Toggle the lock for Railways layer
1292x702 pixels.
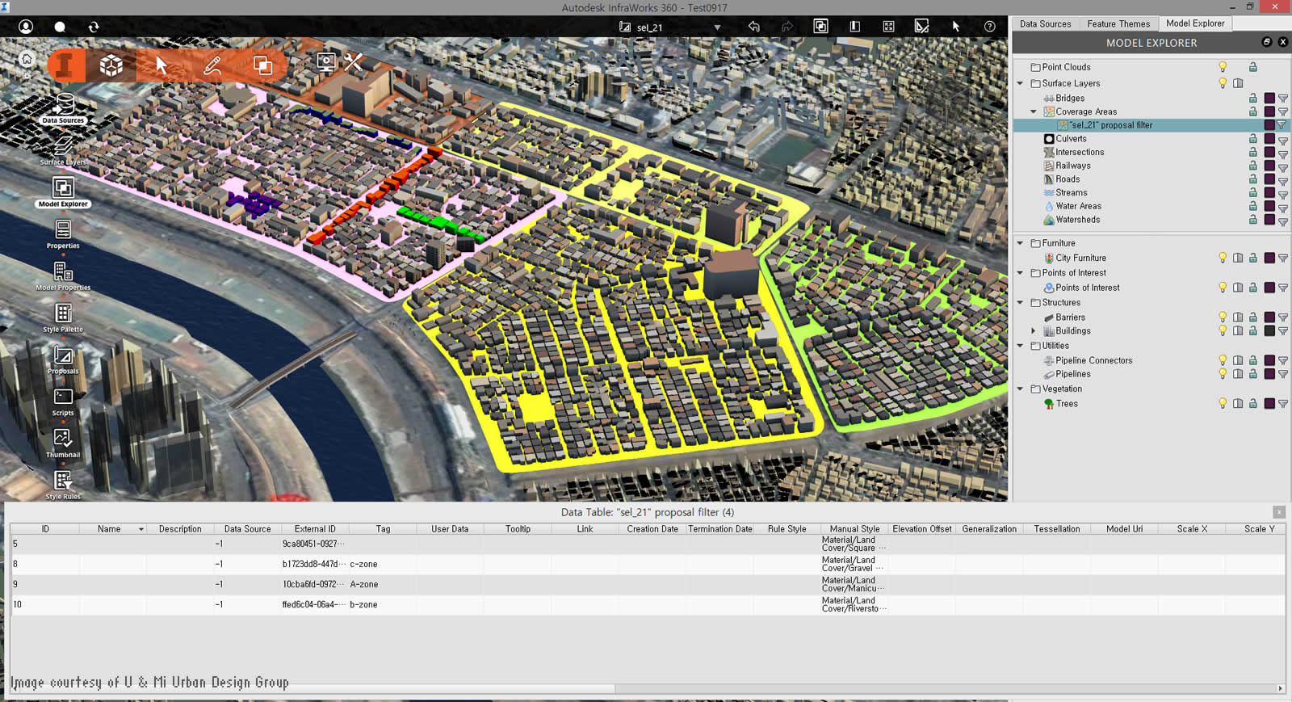coord(1253,166)
